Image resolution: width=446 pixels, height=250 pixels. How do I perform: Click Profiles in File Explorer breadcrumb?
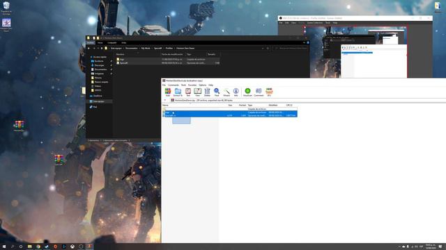coord(169,49)
